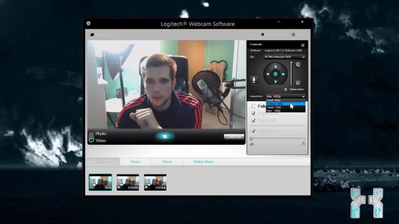Minimize the Logitech Webcam Software window
Viewport: 399px width, 224px height.
279,22
